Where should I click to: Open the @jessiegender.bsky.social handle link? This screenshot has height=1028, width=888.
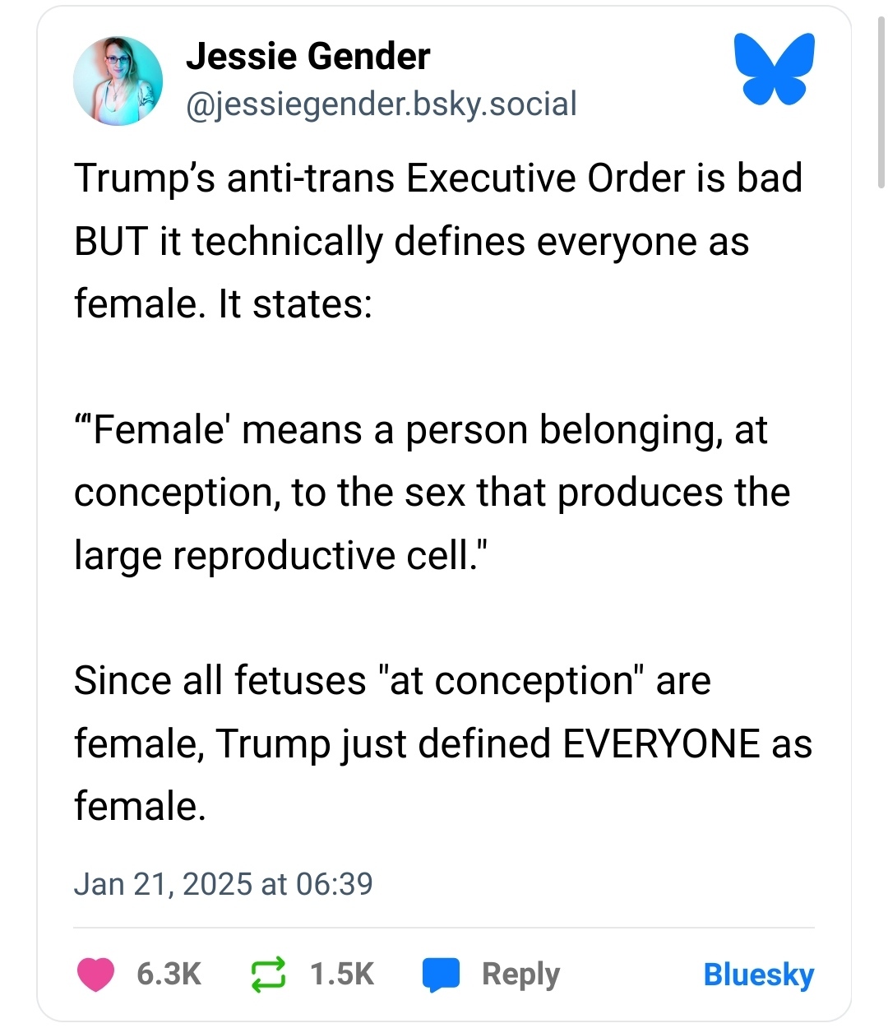tap(382, 104)
